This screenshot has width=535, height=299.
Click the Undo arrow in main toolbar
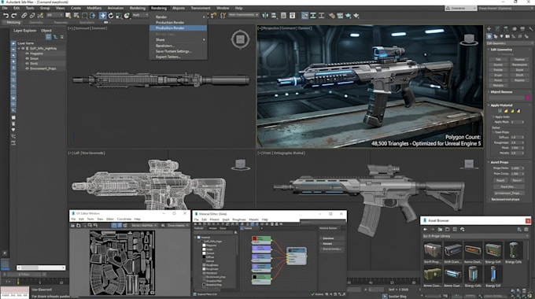coord(6,16)
